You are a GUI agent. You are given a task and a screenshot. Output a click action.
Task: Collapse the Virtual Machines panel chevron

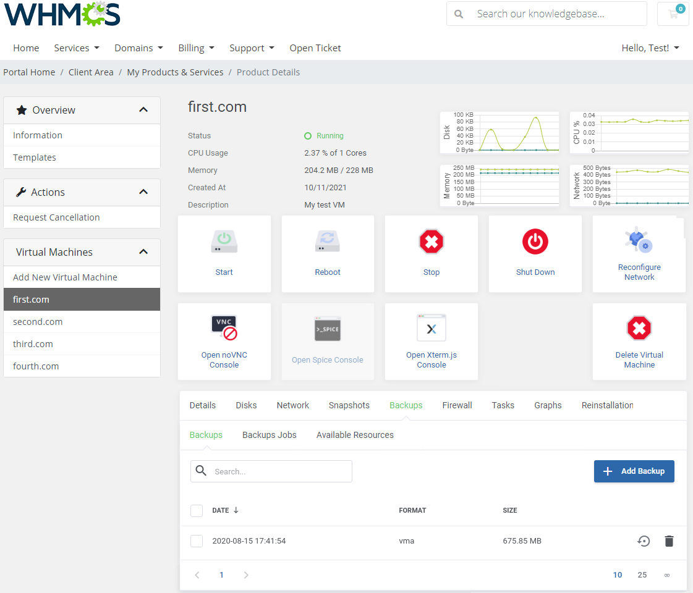(143, 251)
